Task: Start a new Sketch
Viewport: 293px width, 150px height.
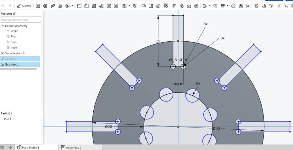Action: point(24,6)
